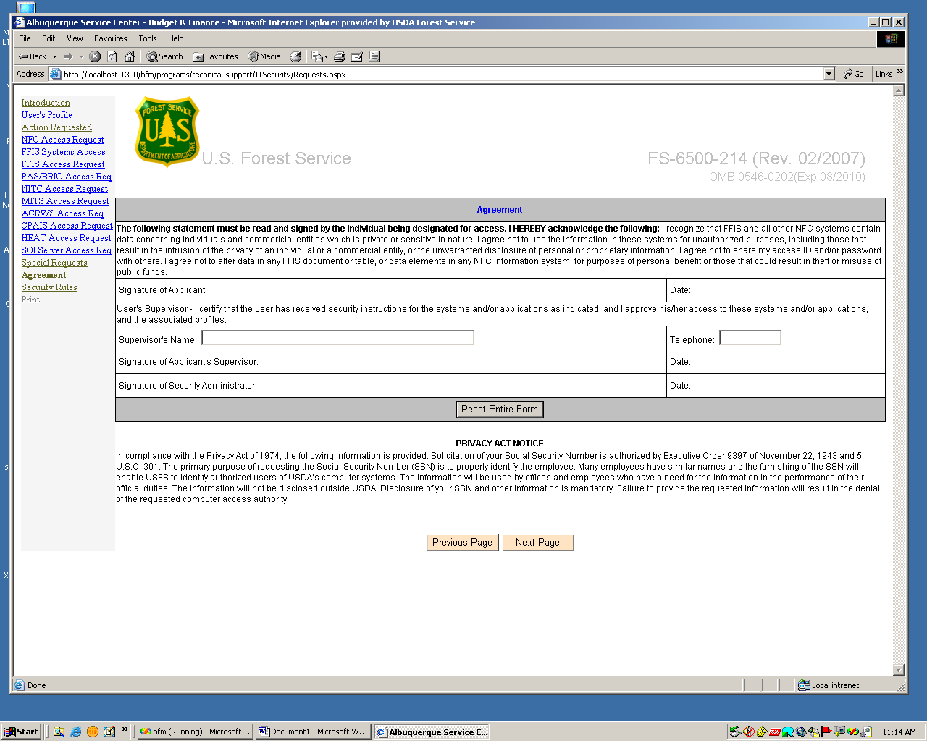Click the Refresh page icon
The width and height of the screenshot is (927, 741).
112,56
